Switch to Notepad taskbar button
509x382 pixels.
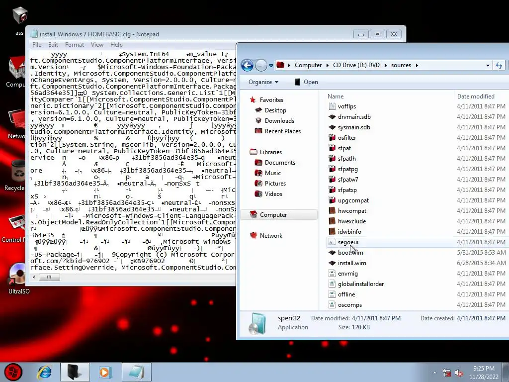point(136,372)
